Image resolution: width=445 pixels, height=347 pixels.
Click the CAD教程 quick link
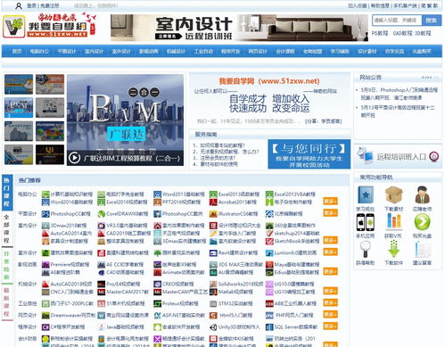point(402,33)
